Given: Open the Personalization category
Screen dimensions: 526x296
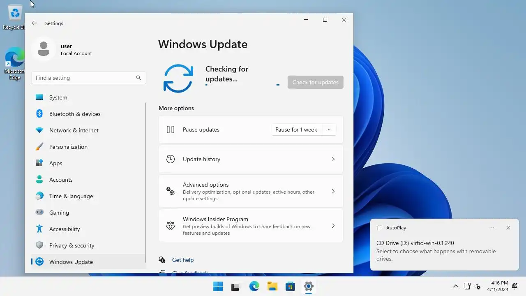Looking at the screenshot, I should (x=89, y=147).
